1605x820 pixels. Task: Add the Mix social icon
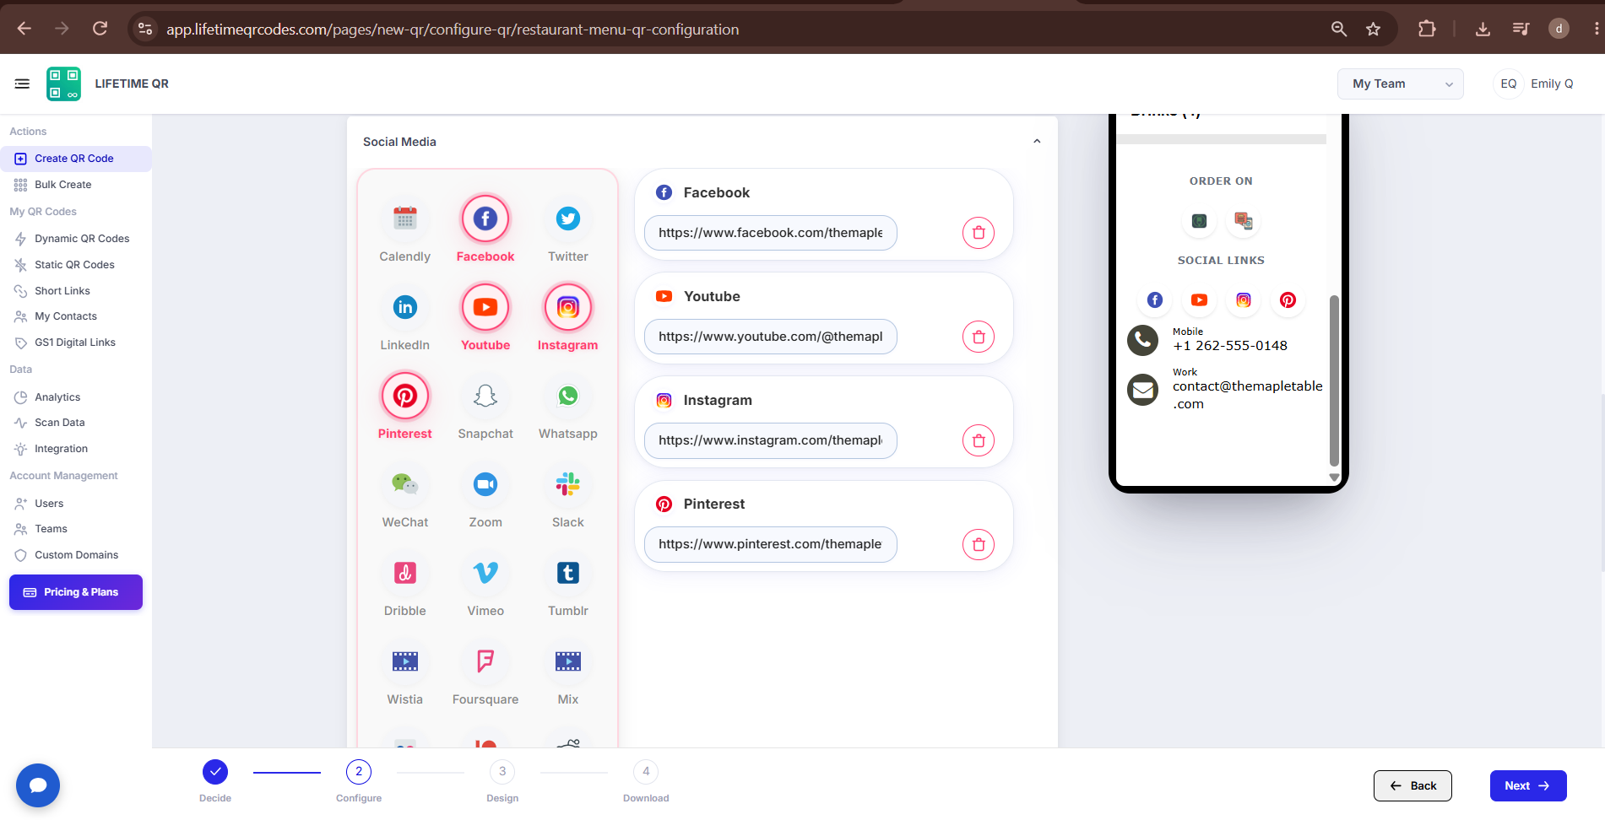[x=568, y=662]
